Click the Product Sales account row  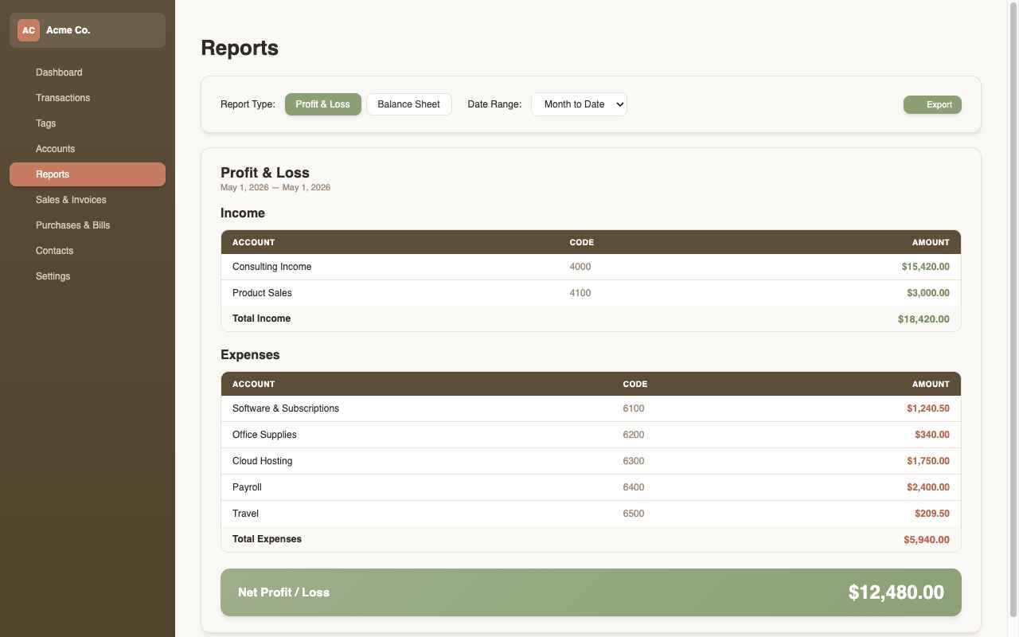(x=591, y=293)
